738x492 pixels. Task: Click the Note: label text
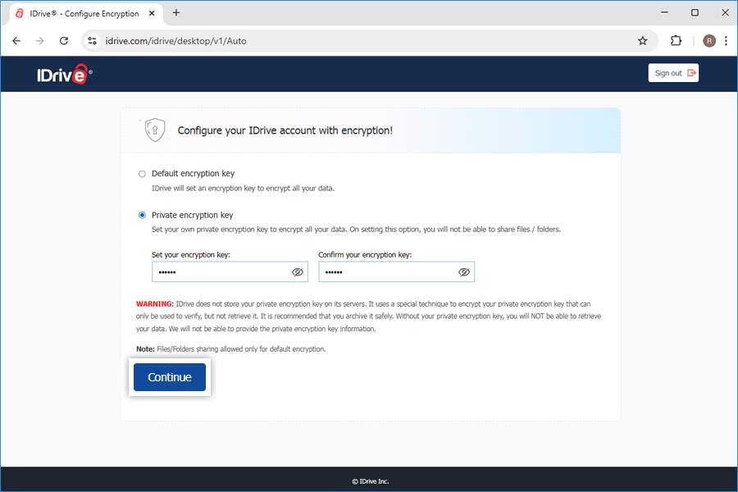(145, 348)
